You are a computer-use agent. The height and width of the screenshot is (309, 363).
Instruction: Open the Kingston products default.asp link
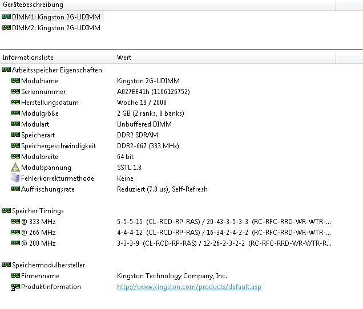point(189,287)
